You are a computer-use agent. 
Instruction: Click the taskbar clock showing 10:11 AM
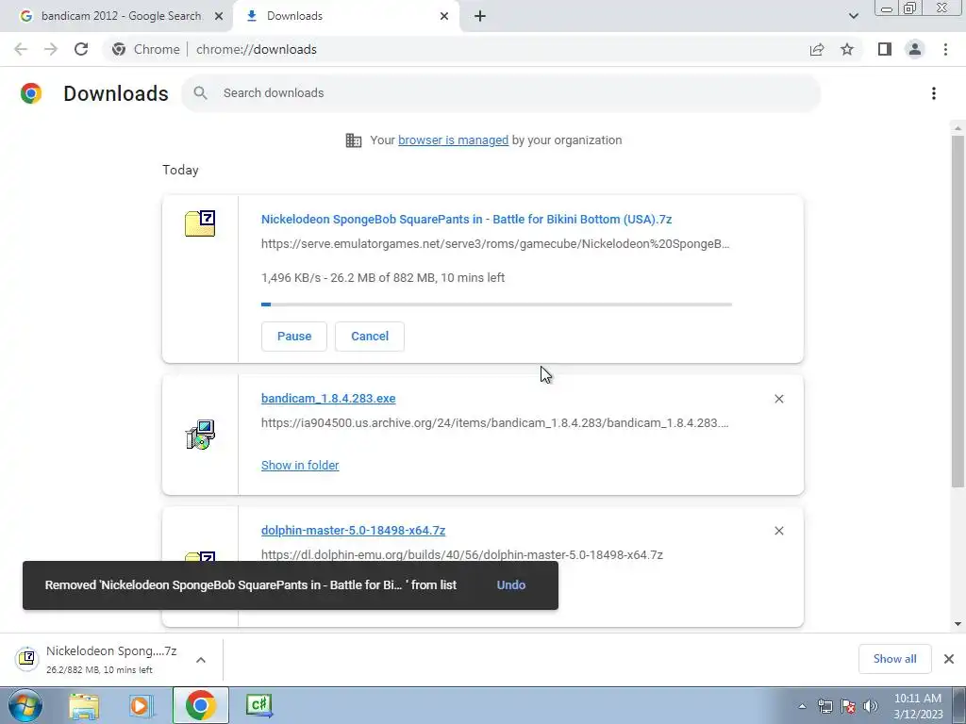pos(918,705)
